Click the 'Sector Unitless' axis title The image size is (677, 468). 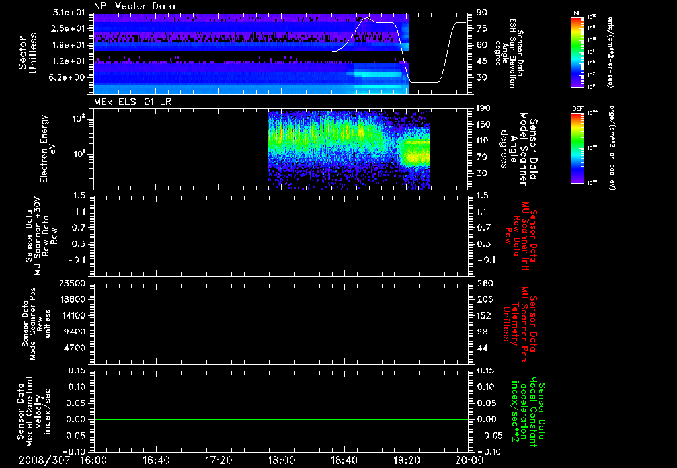coord(28,53)
